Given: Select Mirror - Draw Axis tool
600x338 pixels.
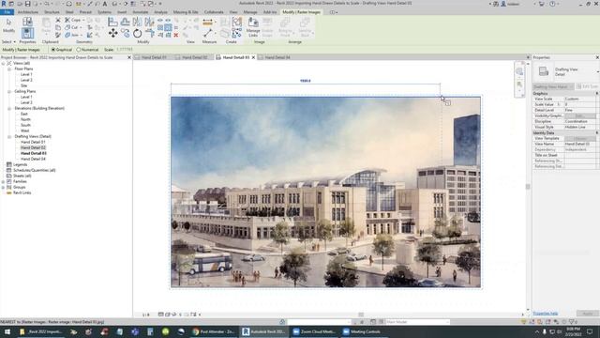Looking at the screenshot, I should [149, 22].
